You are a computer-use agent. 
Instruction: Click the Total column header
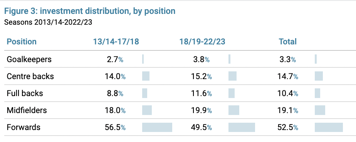(288, 42)
